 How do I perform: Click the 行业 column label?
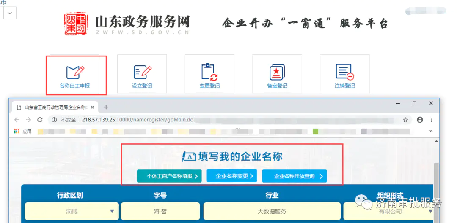272,196
